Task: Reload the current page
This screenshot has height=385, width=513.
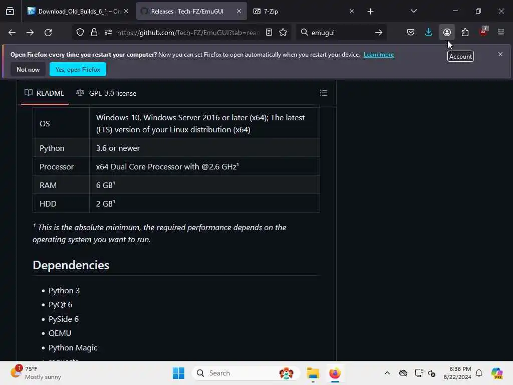Action: [48, 33]
